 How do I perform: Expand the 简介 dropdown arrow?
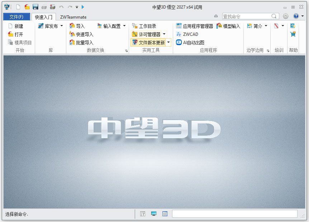coord(266,26)
